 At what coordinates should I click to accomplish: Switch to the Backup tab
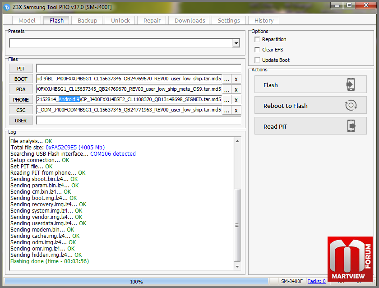click(87, 20)
